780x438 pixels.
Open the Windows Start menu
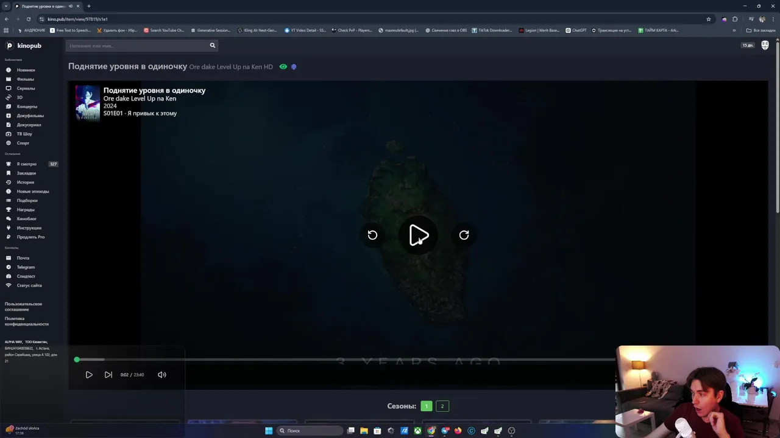point(269,431)
